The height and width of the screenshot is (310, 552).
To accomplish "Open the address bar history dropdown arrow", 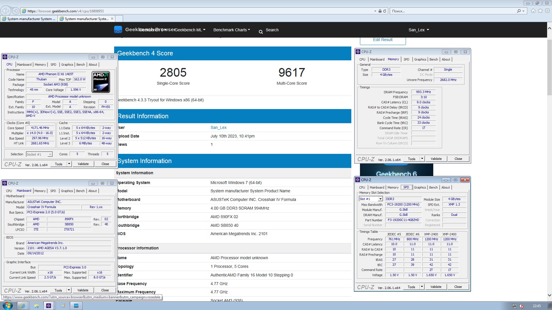I will point(375,11).
